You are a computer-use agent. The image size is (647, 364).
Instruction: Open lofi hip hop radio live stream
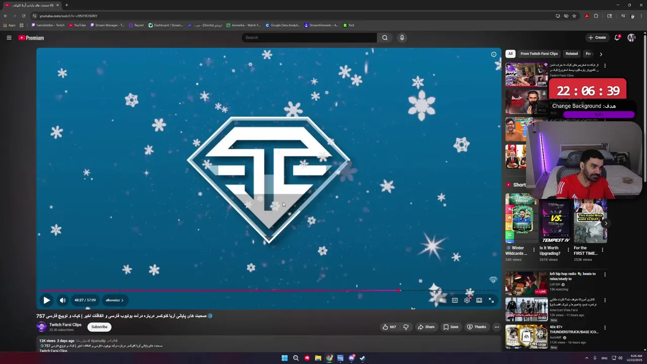(526, 283)
